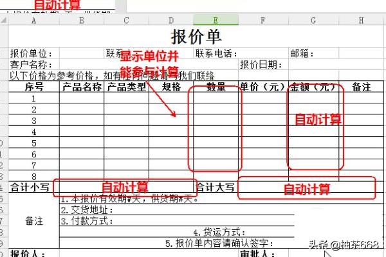Viewport: 386px width, 257px height.
Task: Click the 合计小写 label cell
Action: [31, 187]
